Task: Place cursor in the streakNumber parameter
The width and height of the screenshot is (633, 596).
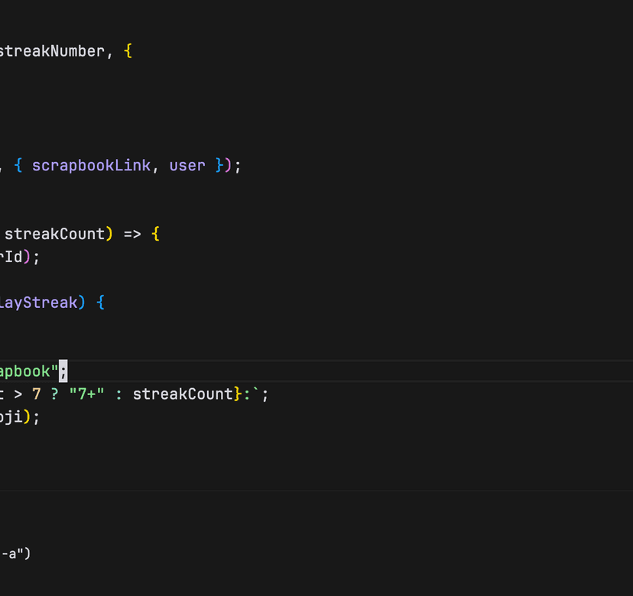Action: point(53,51)
